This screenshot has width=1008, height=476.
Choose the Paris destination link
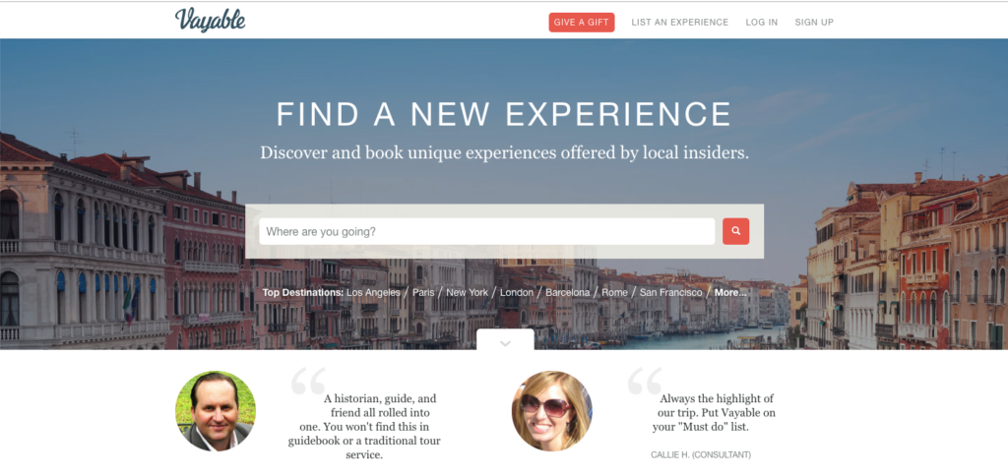[423, 292]
